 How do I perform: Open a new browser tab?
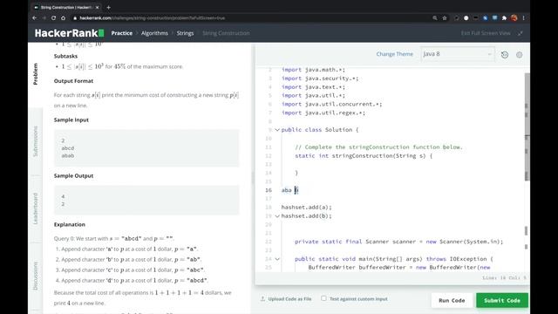[108, 7]
